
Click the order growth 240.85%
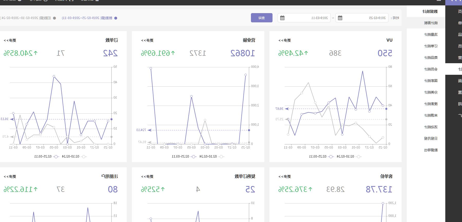click(21, 53)
